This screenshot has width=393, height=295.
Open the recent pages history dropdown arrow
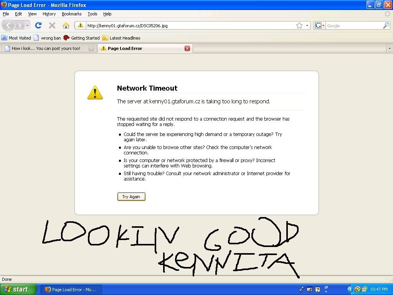coord(27,25)
